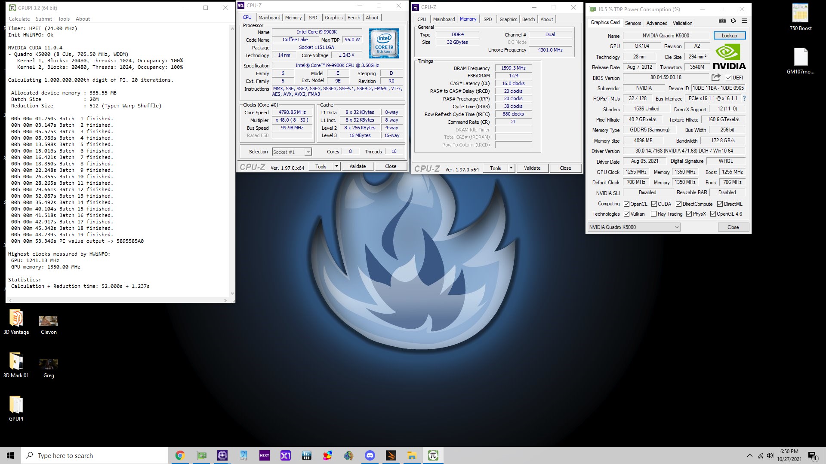Click the Close button in GPU-Z
Image resolution: width=826 pixels, height=464 pixels.
[x=733, y=227]
